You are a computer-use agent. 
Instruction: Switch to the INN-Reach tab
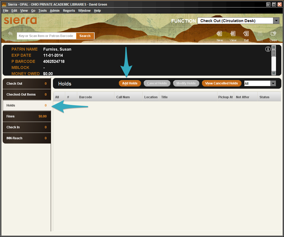pos(27,138)
